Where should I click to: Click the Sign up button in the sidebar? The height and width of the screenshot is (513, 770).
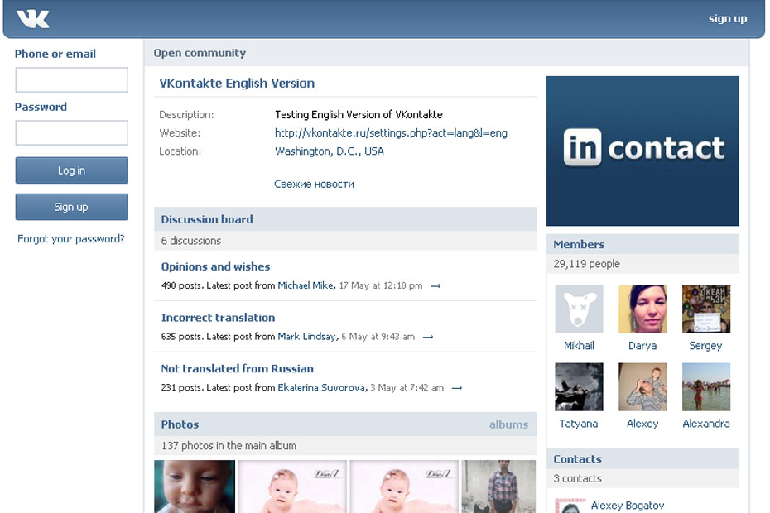tap(72, 207)
